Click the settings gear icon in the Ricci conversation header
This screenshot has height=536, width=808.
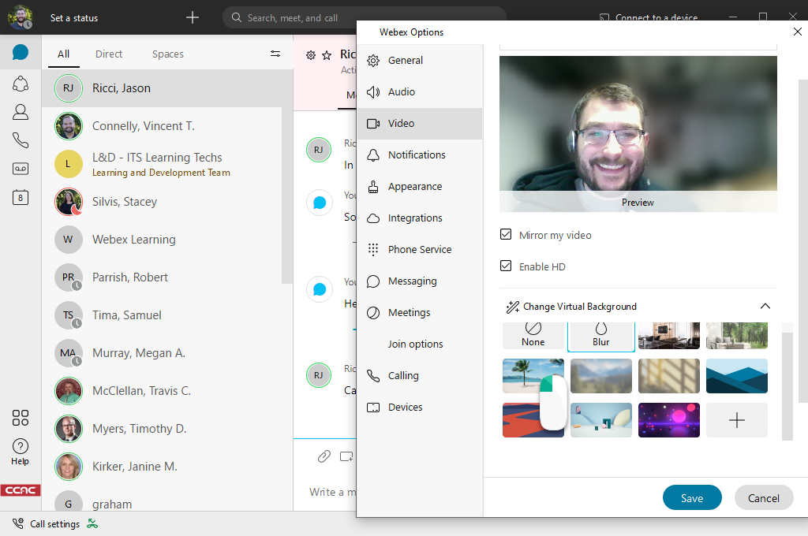coord(311,55)
